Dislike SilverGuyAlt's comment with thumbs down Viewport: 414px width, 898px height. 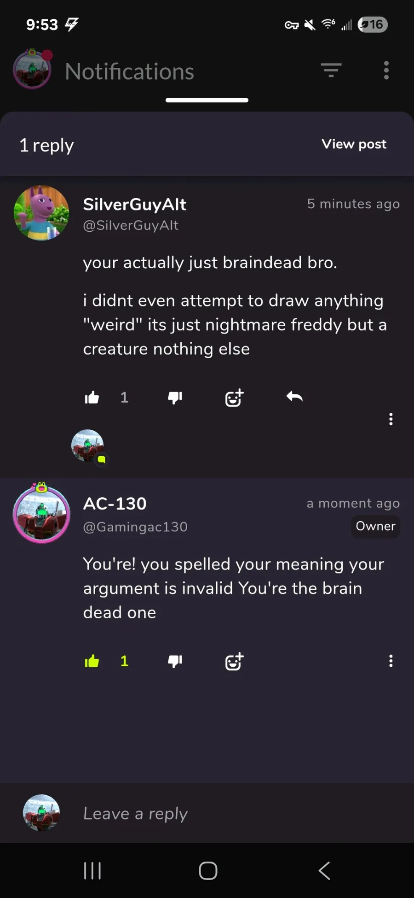pos(175,397)
